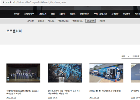This screenshot has width=140, height=100.
Task: Click the date 2021. 10. 08
Action: [x=94, y=98]
